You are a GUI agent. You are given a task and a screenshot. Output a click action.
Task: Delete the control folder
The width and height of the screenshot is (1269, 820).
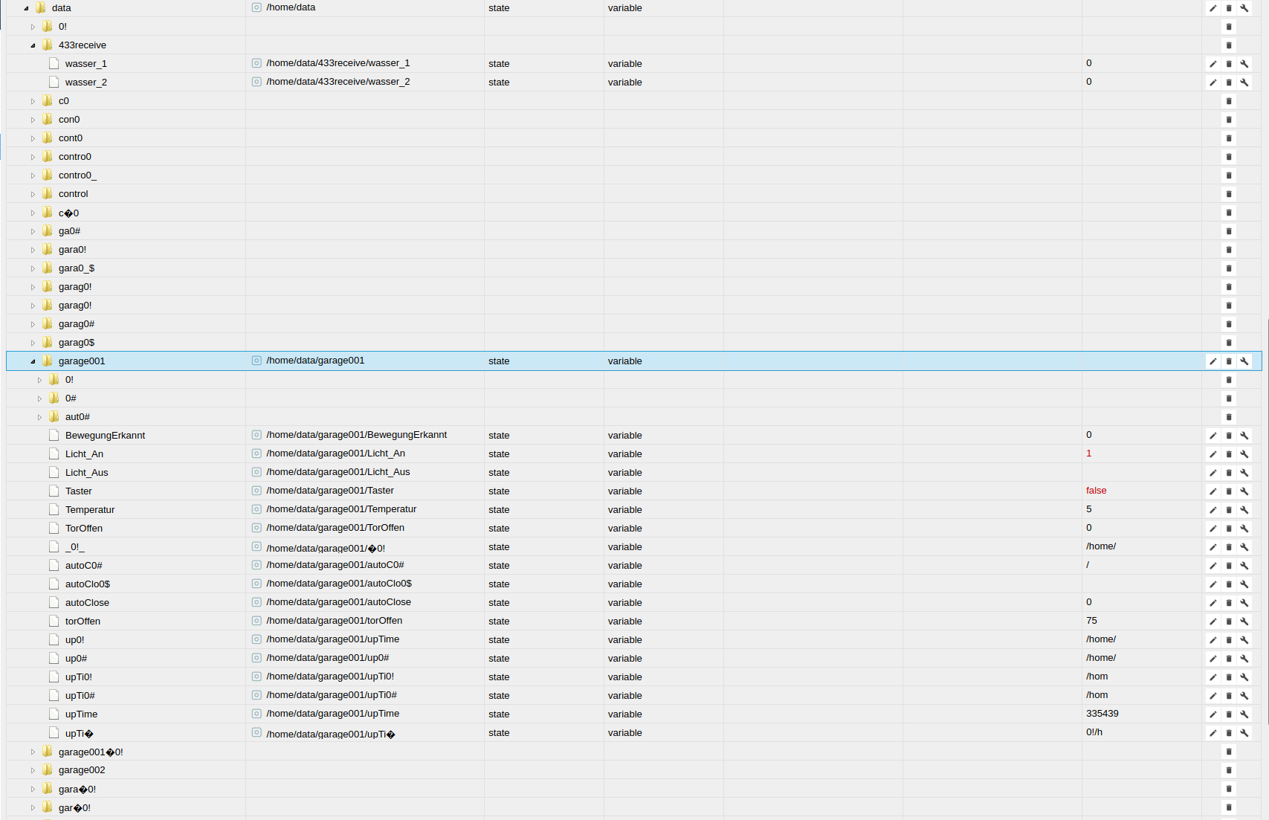point(1229,194)
